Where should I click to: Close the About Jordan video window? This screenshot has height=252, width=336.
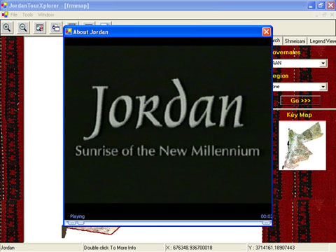(267, 31)
